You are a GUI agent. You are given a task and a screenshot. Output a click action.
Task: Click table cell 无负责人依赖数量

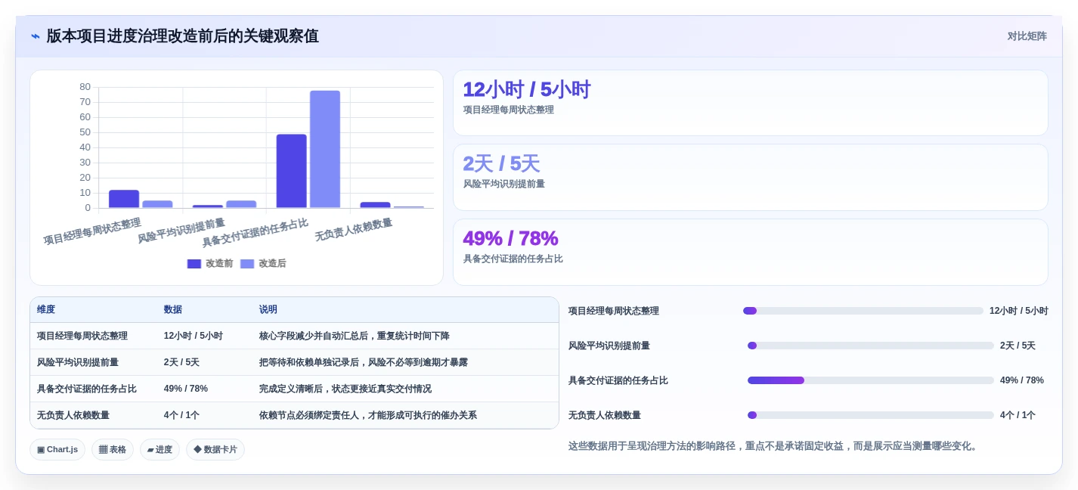coord(73,415)
